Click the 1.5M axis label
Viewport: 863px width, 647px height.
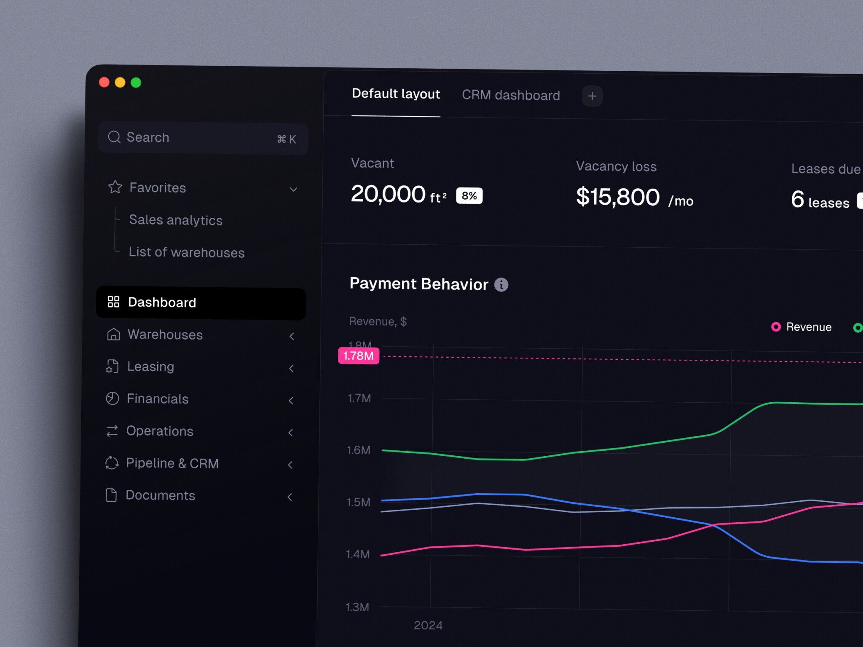coord(359,502)
